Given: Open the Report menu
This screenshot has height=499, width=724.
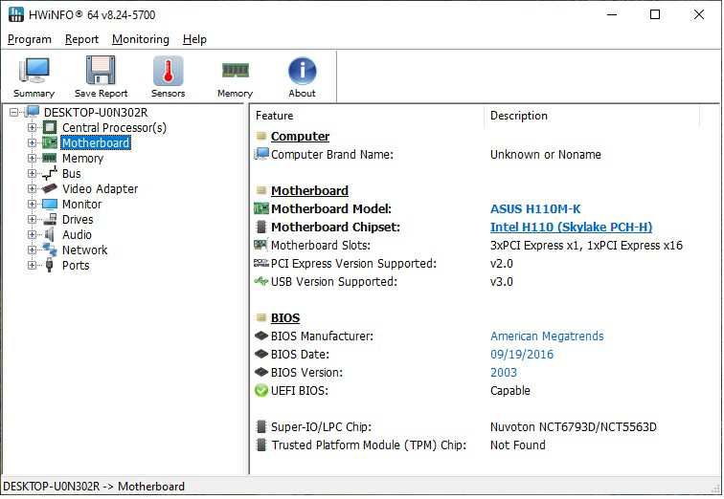Looking at the screenshot, I should click(81, 39).
